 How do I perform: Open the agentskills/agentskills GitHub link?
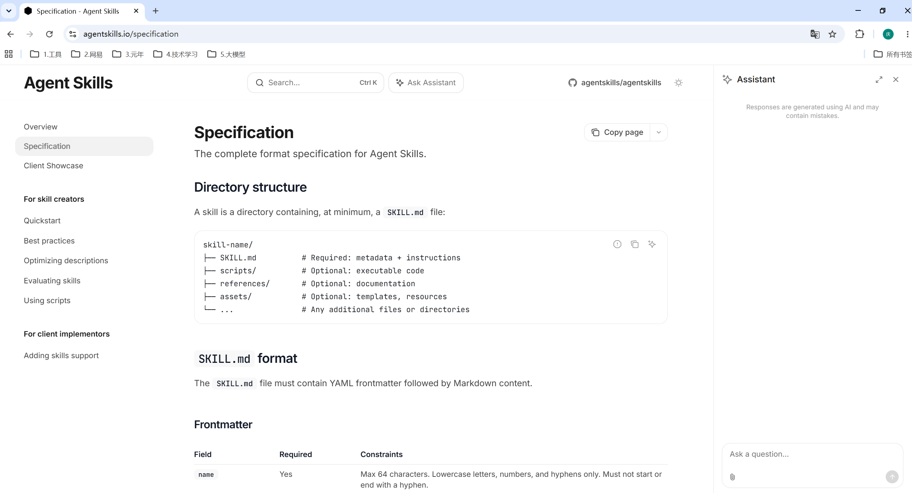pos(615,83)
